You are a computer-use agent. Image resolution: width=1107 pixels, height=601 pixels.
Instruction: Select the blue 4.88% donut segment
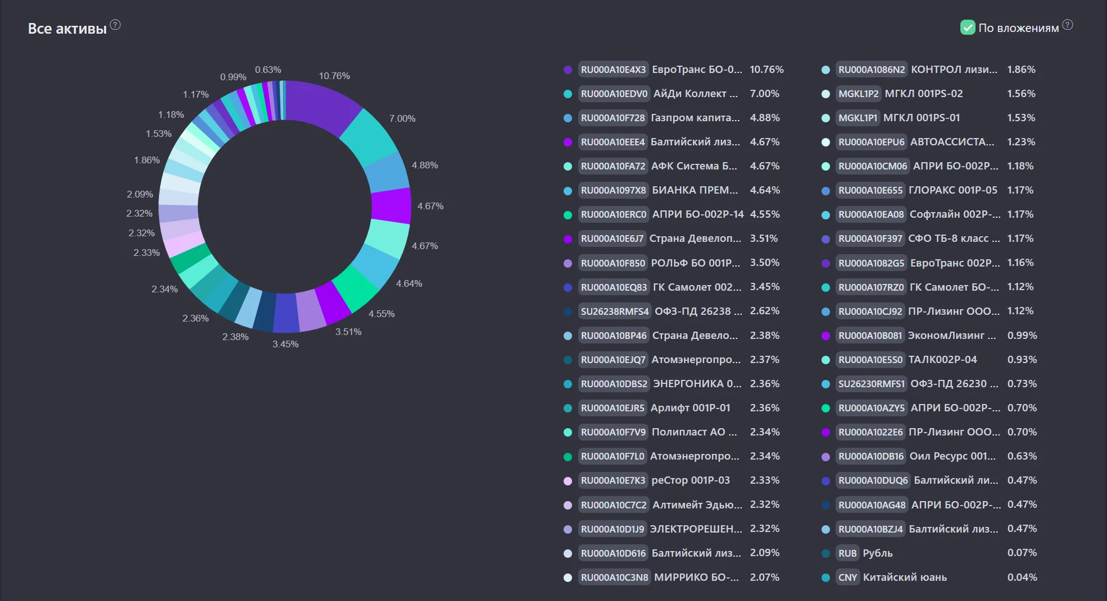388,172
